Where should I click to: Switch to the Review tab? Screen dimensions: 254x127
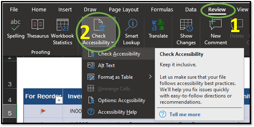click(217, 10)
